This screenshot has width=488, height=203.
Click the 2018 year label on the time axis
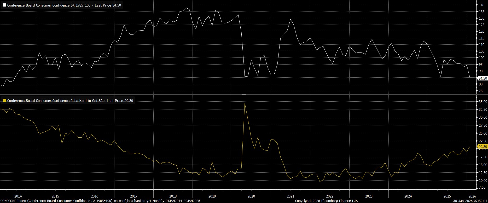(173, 196)
